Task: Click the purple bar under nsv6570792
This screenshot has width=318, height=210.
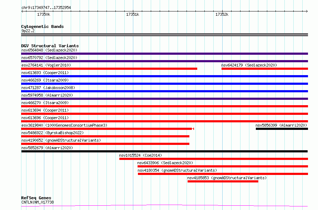Action: click(x=164, y=61)
